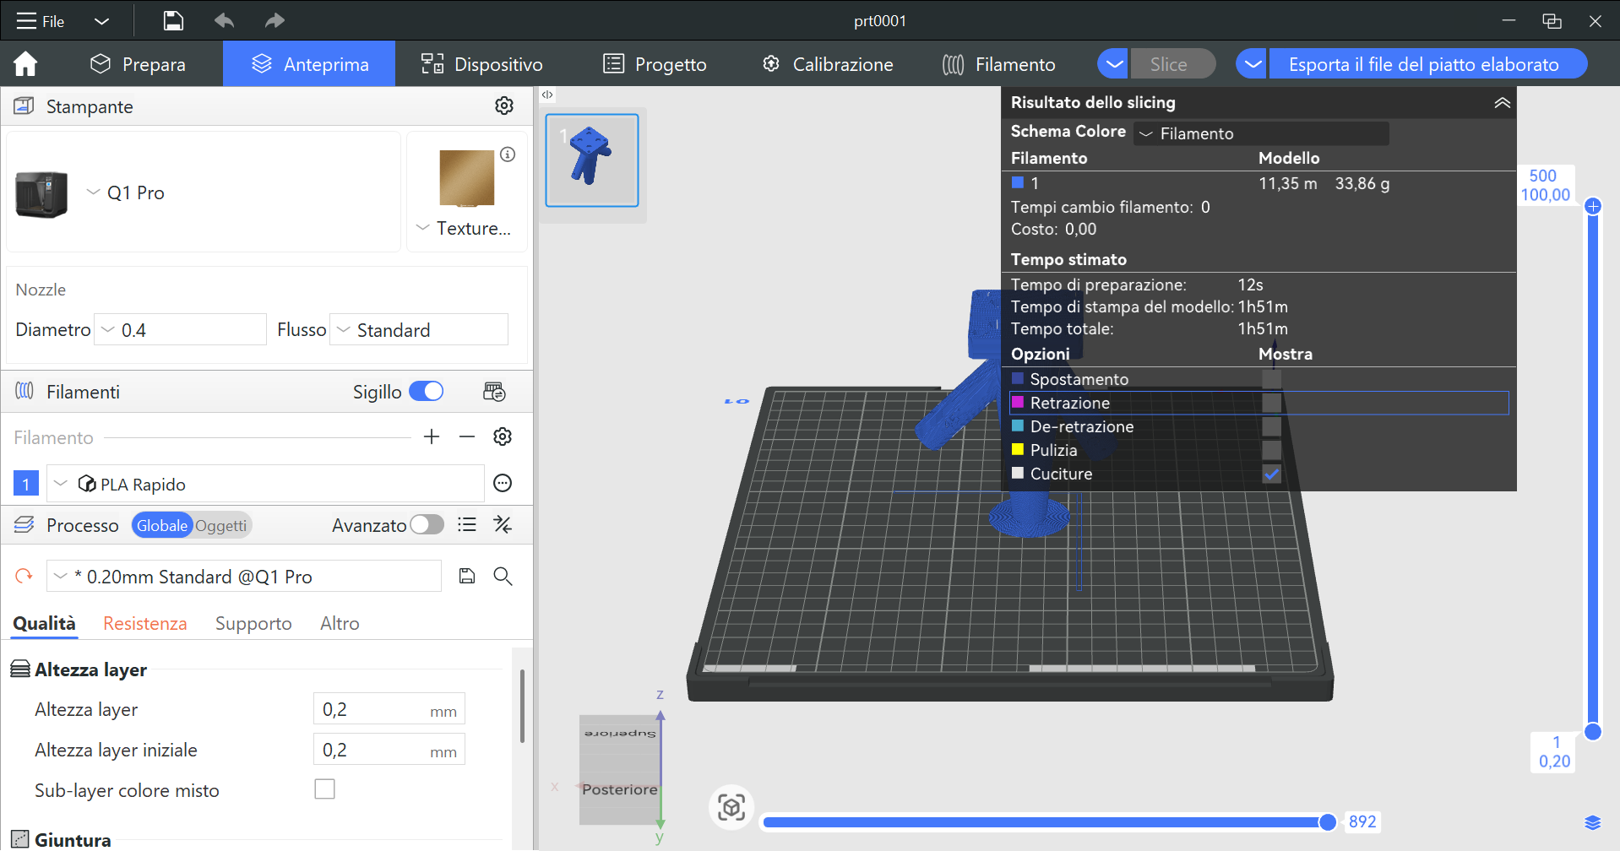Enable Sub-layer colore misto checkbox
This screenshot has width=1620, height=851.
pos(324,789)
